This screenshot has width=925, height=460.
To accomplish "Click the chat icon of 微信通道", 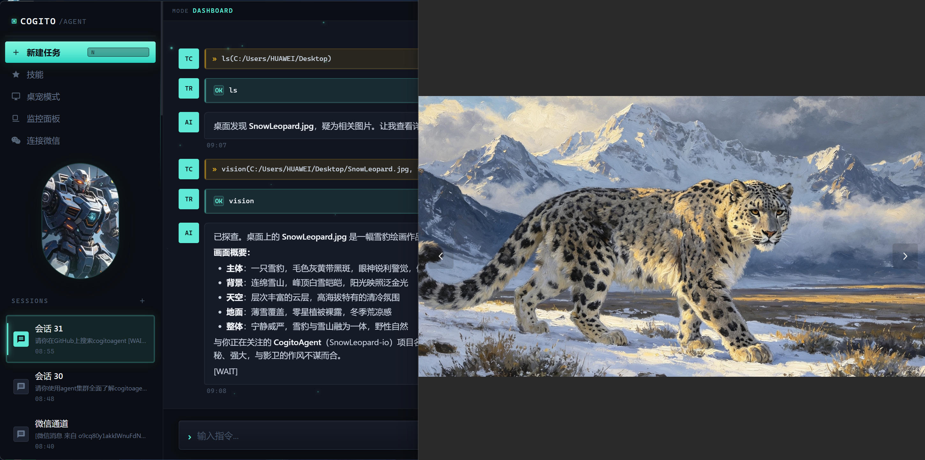I will coord(21,434).
